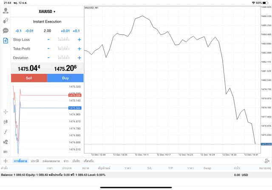
Task: Open the trade arrows icon in sidebar
Action: tap(6, 20)
